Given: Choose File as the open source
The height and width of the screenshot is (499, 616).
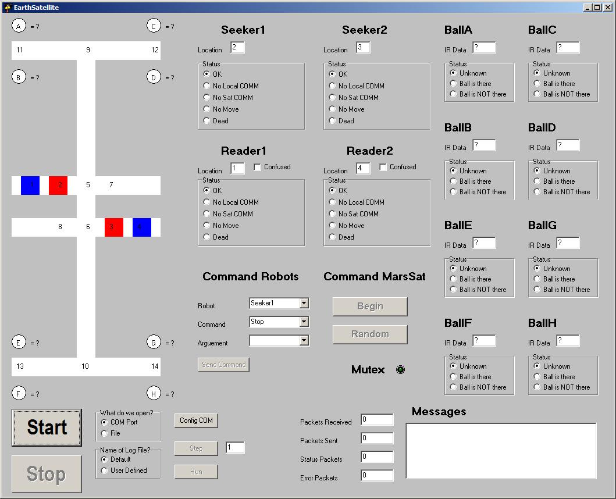Looking at the screenshot, I should tap(104, 433).
